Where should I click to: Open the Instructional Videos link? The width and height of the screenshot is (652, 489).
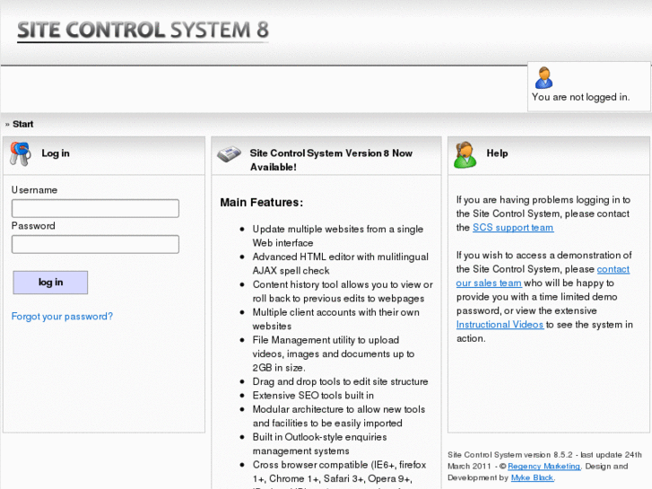(500, 324)
